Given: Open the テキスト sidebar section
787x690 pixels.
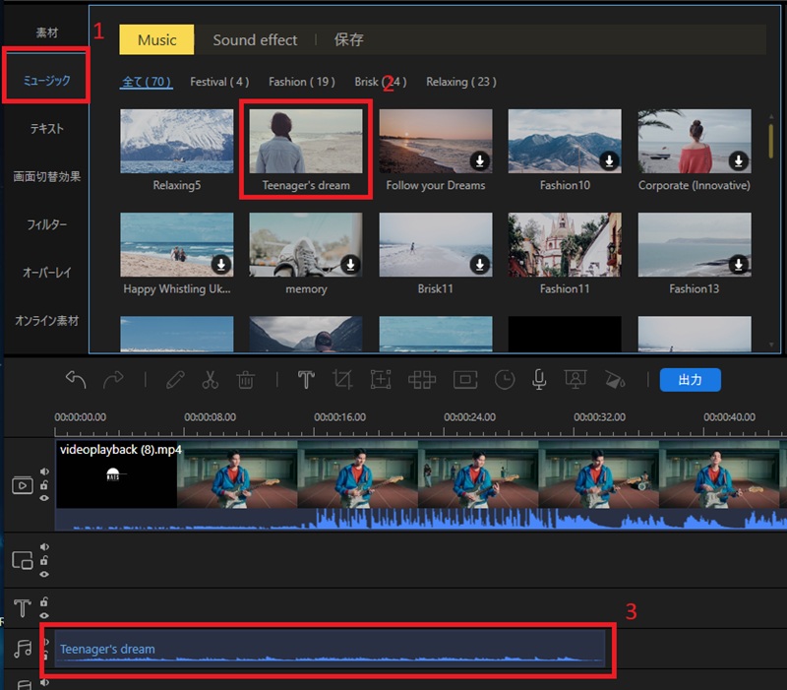Looking at the screenshot, I should 46,129.
